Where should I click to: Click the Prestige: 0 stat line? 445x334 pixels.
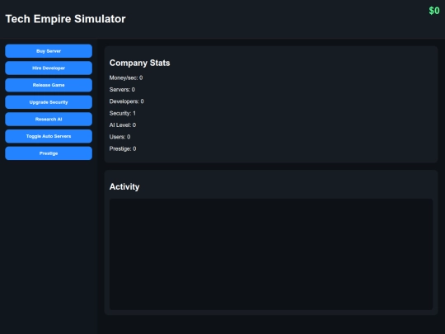[123, 148]
